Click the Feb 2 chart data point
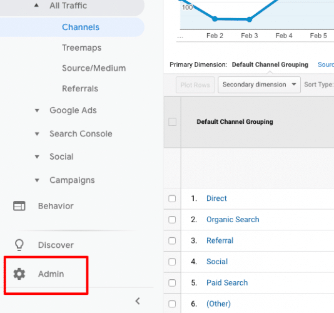 point(215,19)
